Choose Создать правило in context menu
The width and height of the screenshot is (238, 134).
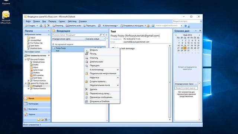coord(102,82)
